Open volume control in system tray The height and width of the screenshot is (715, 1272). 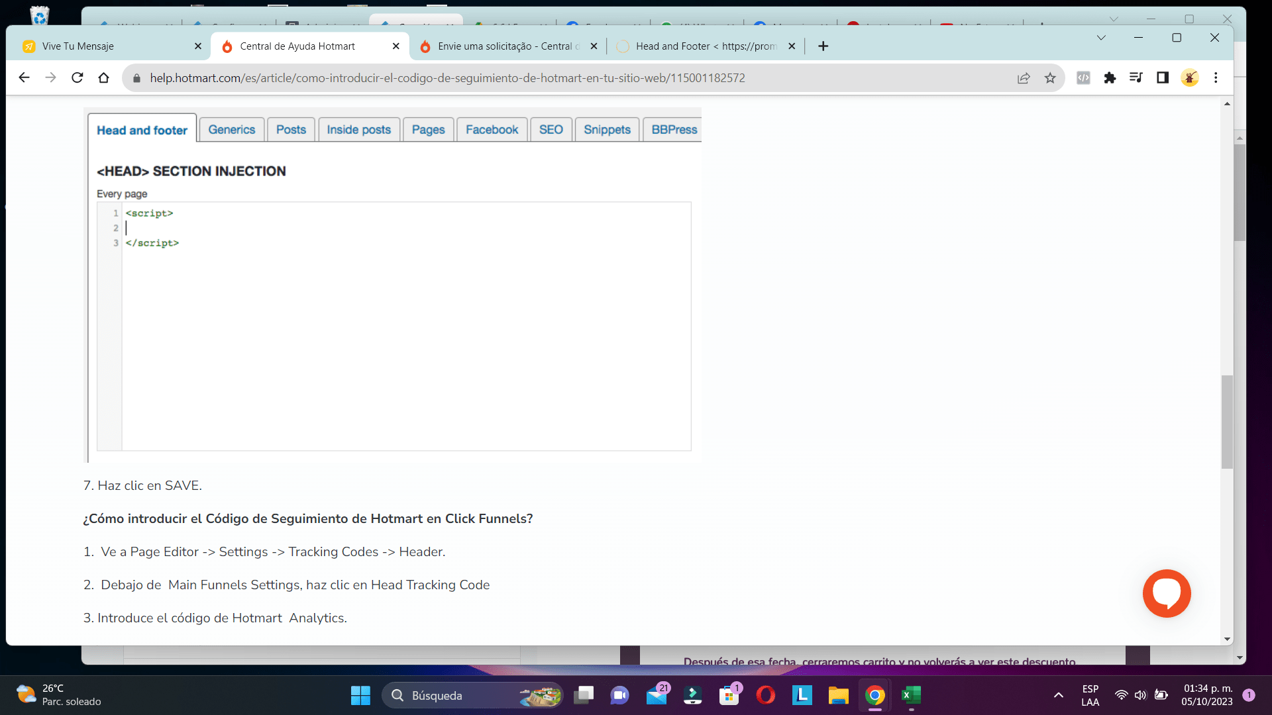point(1140,695)
